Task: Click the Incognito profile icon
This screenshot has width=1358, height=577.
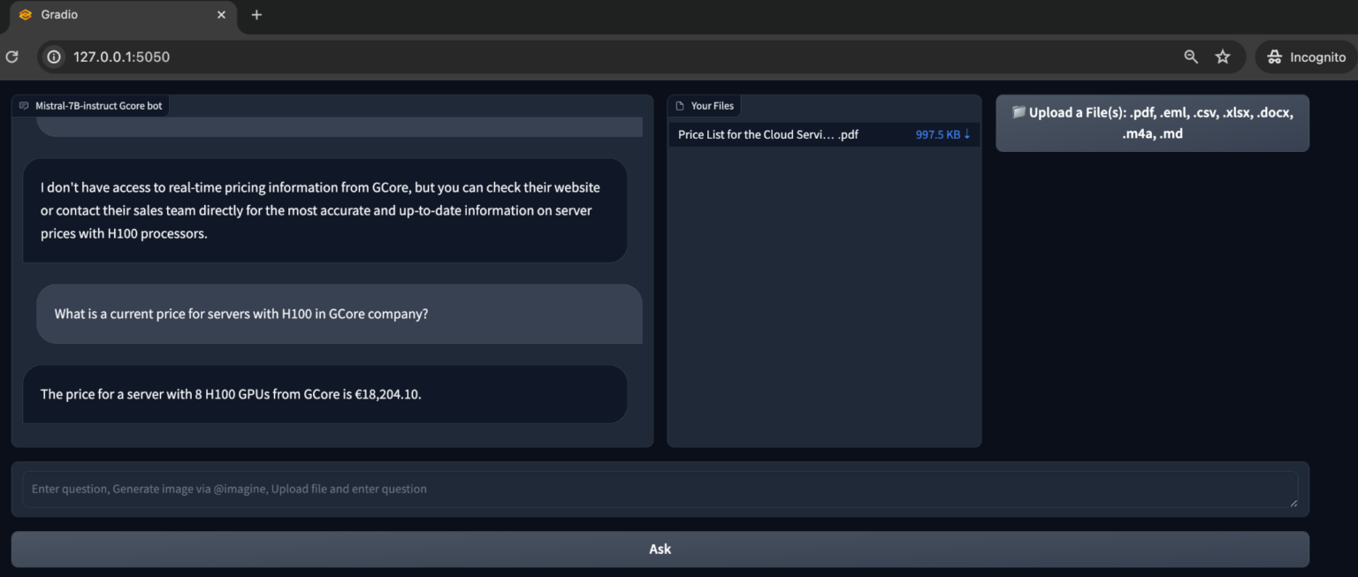Action: [1274, 57]
